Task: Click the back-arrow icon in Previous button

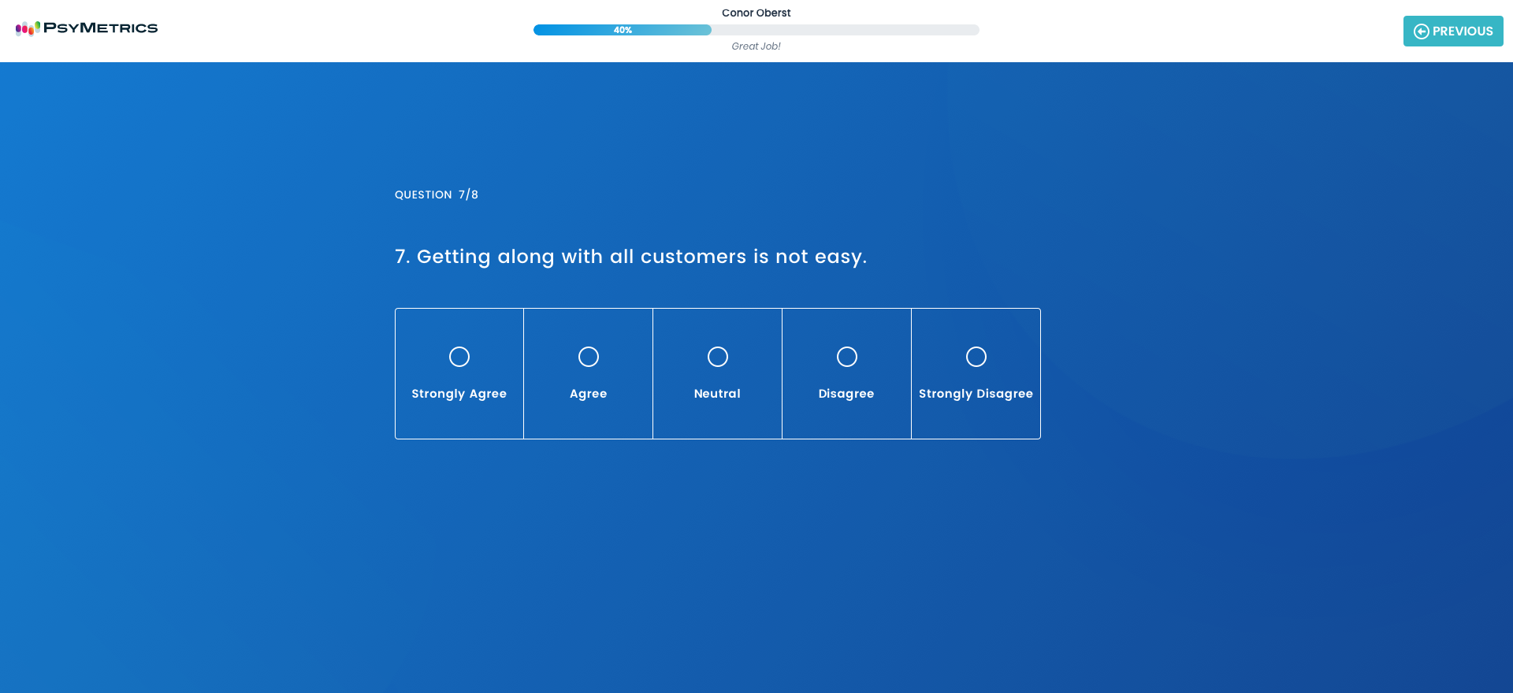Action: click(x=1421, y=31)
